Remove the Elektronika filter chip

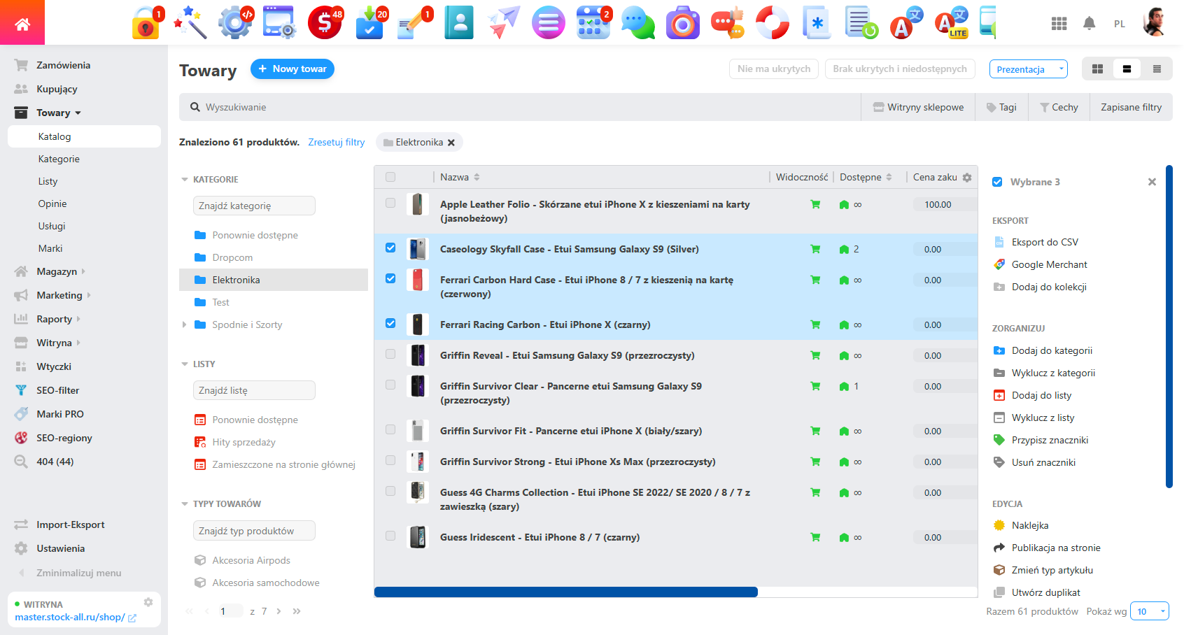[x=451, y=143]
